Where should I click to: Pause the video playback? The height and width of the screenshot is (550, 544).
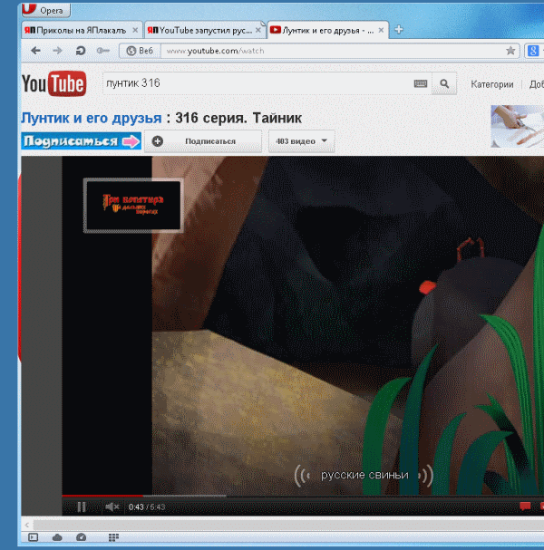tap(82, 507)
